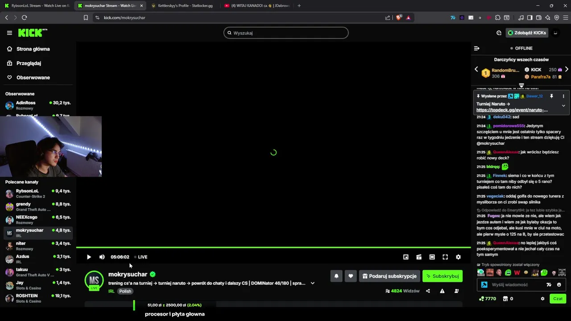This screenshot has height=321, width=571.
Task: Mute the stream volume icon
Action: (x=102, y=257)
